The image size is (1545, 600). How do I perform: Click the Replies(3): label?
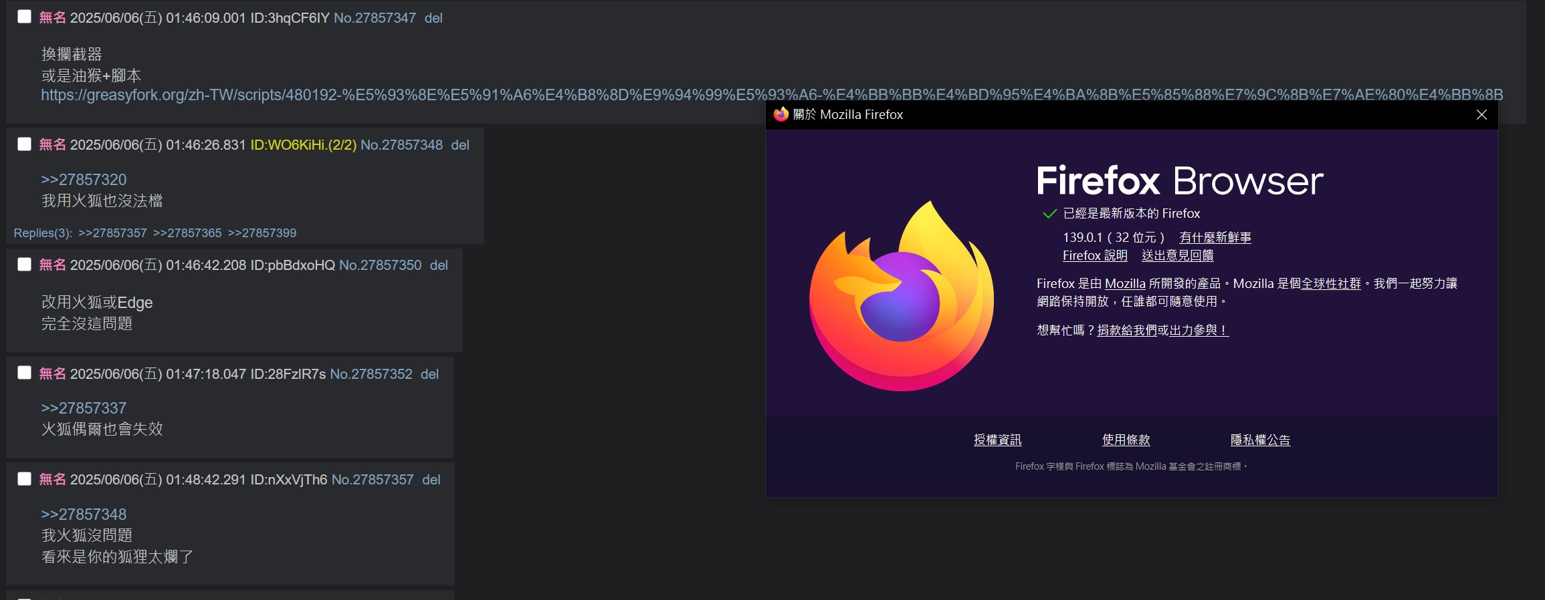click(x=43, y=233)
